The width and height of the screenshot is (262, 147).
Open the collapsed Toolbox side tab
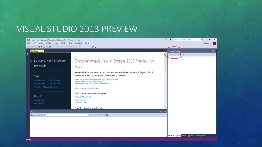(28, 53)
